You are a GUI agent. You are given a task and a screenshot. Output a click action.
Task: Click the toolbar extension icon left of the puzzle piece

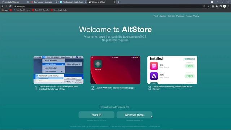click(213, 6)
